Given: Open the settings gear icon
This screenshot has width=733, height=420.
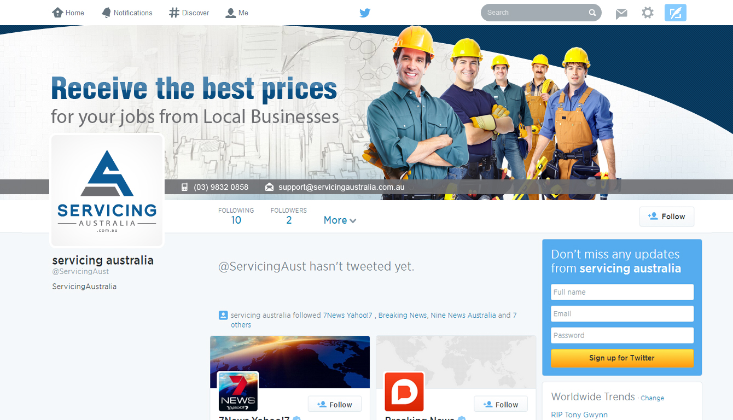Looking at the screenshot, I should 648,13.
